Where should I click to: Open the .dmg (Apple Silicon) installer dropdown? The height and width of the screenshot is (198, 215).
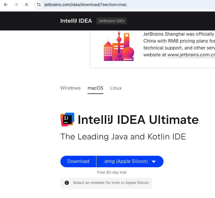[x=130, y=162]
